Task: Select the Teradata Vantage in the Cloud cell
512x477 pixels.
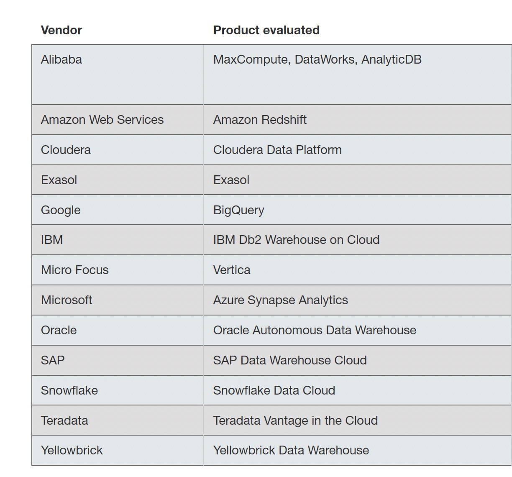Action: click(295, 421)
